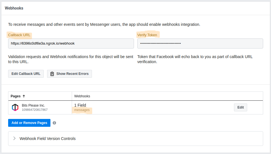
Task: Click the Callback URL label
Action: pos(19,35)
